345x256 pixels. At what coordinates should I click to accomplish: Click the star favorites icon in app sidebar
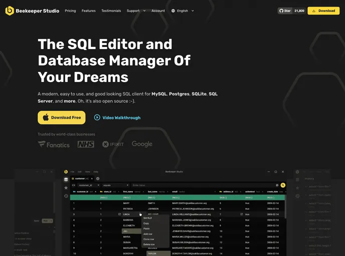click(x=66, y=187)
